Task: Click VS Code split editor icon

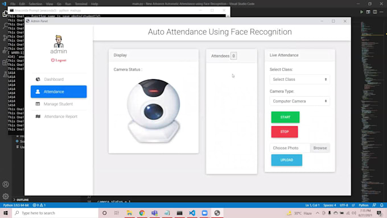Action: [375, 12]
